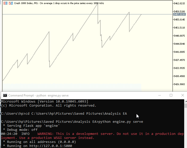Click the Command Prompt scrollbar up arrow
This screenshot has width=187, height=148.
pyautogui.click(x=186, y=102)
